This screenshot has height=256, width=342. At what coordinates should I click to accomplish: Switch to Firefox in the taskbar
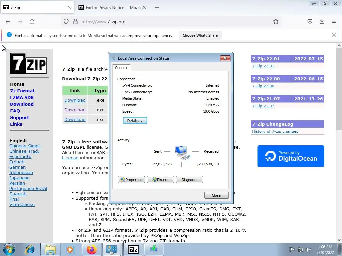click(x=92, y=249)
